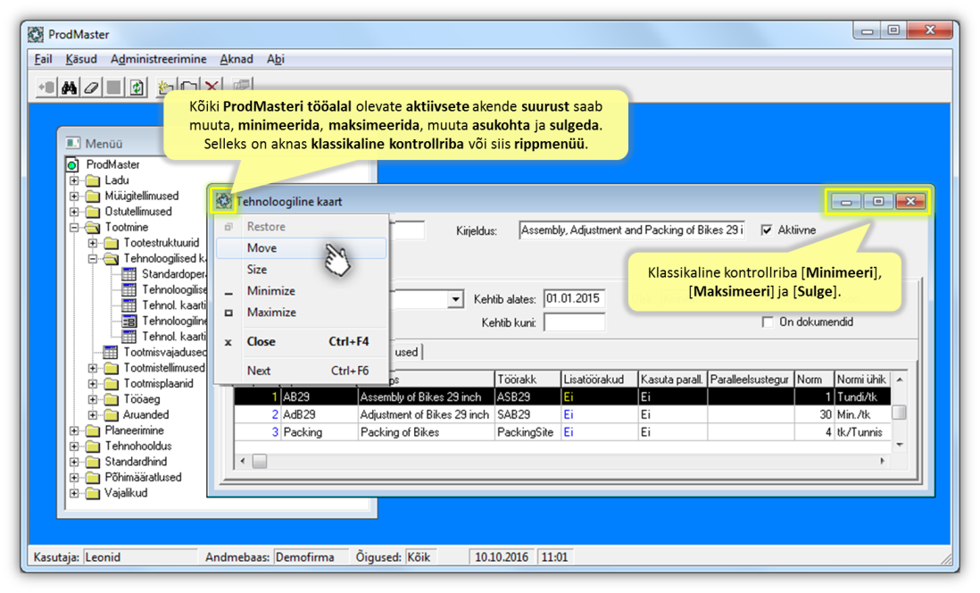Click the green circle ProdMaster root icon

click(x=72, y=164)
